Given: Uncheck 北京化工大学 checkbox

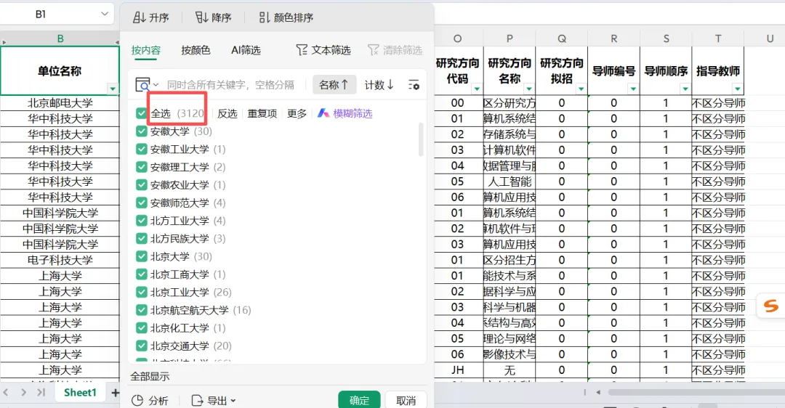Looking at the screenshot, I should click(141, 328).
